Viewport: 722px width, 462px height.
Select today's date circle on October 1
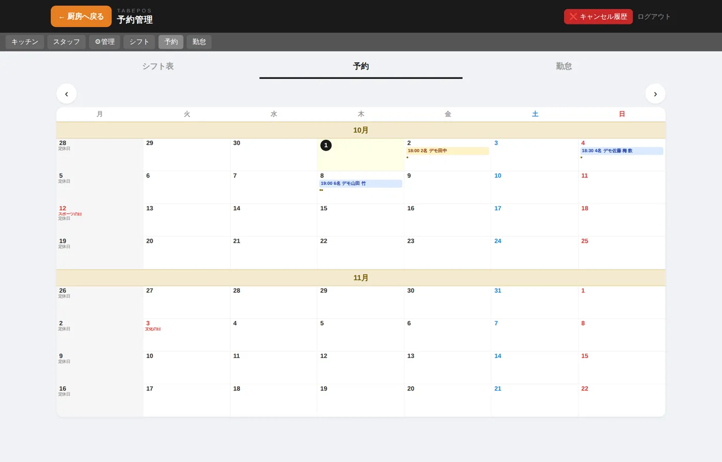pos(326,145)
